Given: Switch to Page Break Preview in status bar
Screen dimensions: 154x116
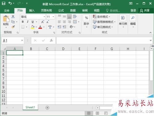Looking at the screenshot, I should 106,113.
